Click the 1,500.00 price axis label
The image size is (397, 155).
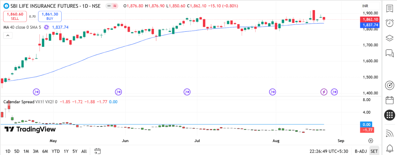370,77
